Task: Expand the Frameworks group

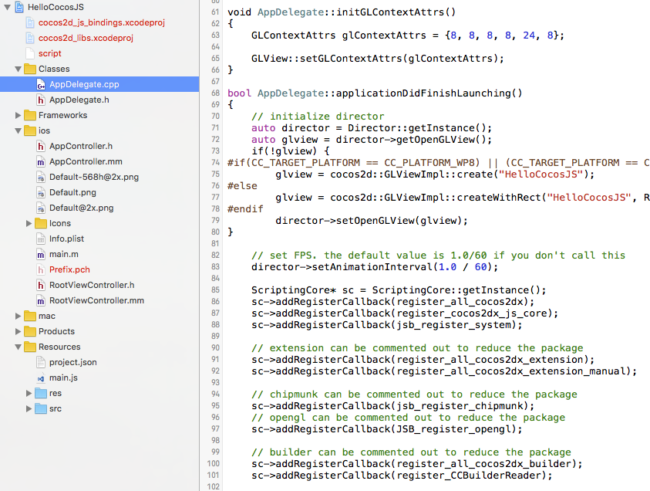Action: pyautogui.click(x=19, y=115)
